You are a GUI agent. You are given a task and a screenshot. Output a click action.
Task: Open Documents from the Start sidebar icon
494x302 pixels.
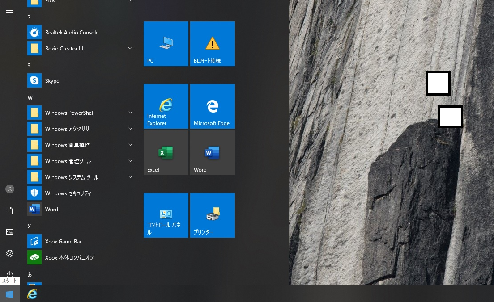10,210
